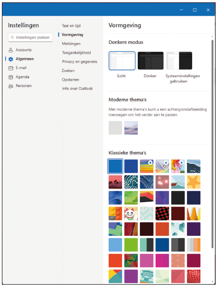Click the vertical scrollbar in Vormgeving panel

point(212,144)
